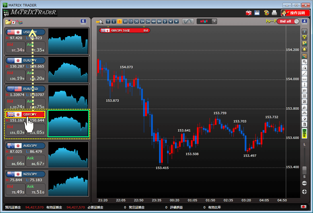Select the fan arcs drawing tool
The width and height of the screenshot is (313, 213).
tap(304, 91)
